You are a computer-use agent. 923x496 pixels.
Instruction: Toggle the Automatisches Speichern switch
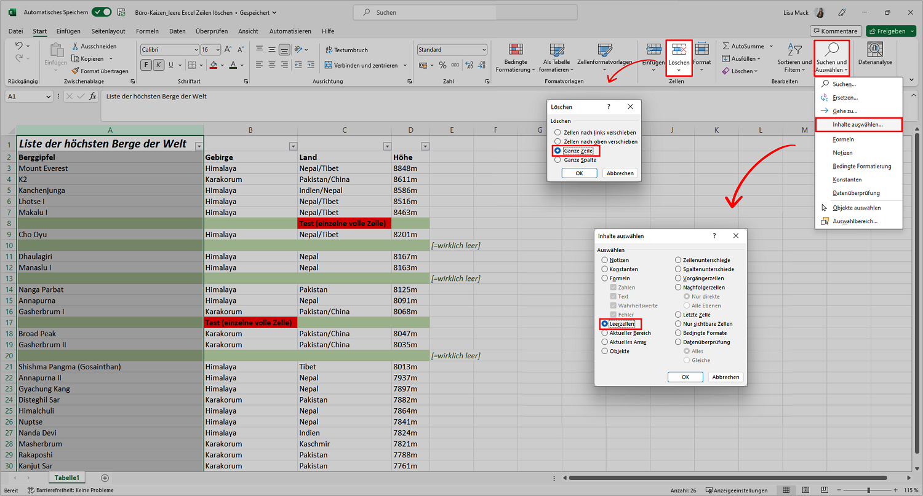pyautogui.click(x=102, y=12)
